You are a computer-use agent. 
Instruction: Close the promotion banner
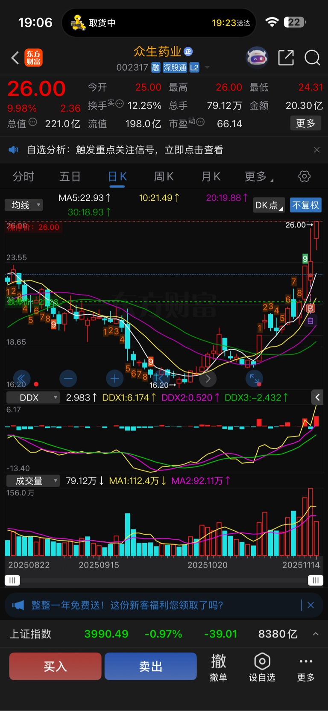pos(311,605)
